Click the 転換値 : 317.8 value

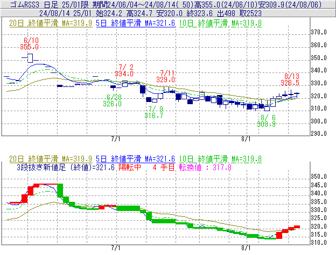coord(205,167)
